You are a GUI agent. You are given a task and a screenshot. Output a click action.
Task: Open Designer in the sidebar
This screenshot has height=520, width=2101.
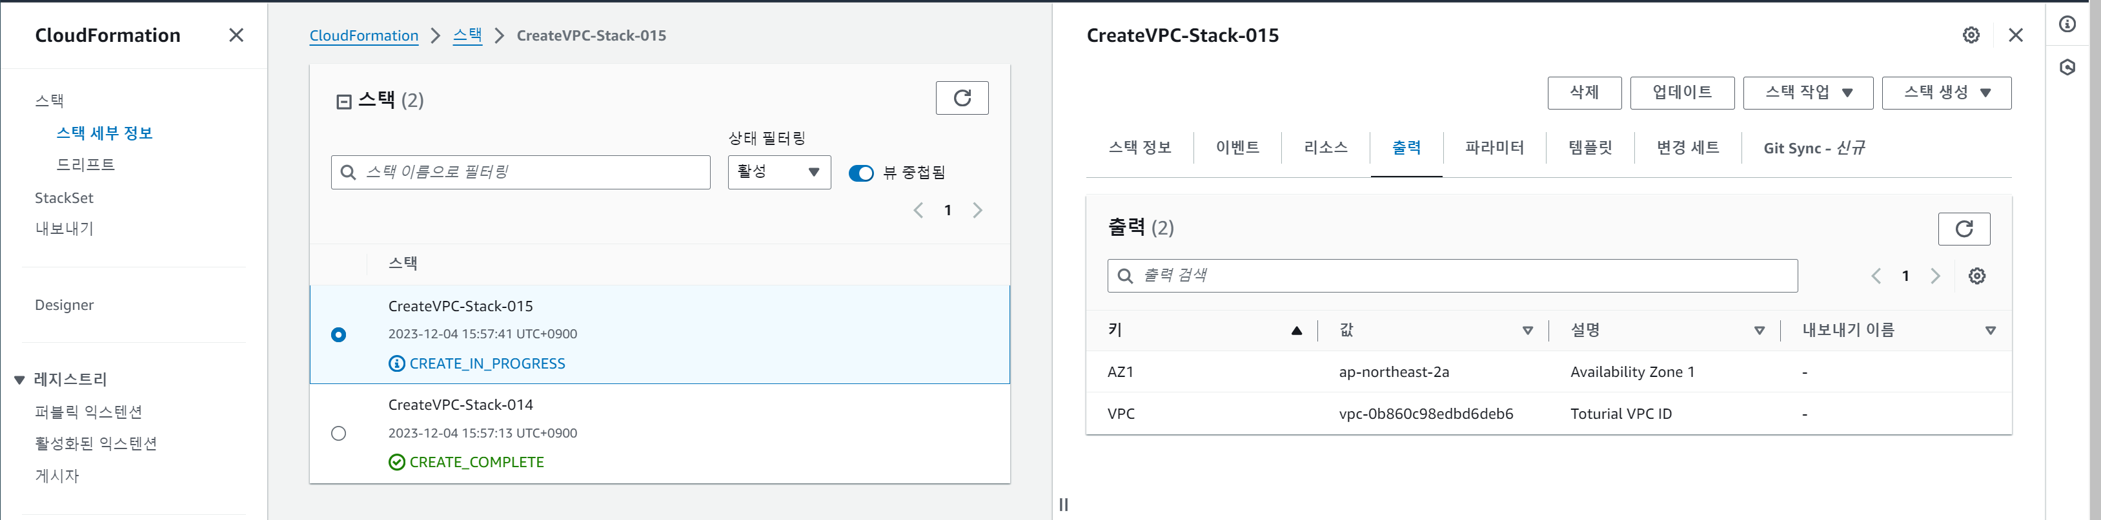[x=64, y=305]
